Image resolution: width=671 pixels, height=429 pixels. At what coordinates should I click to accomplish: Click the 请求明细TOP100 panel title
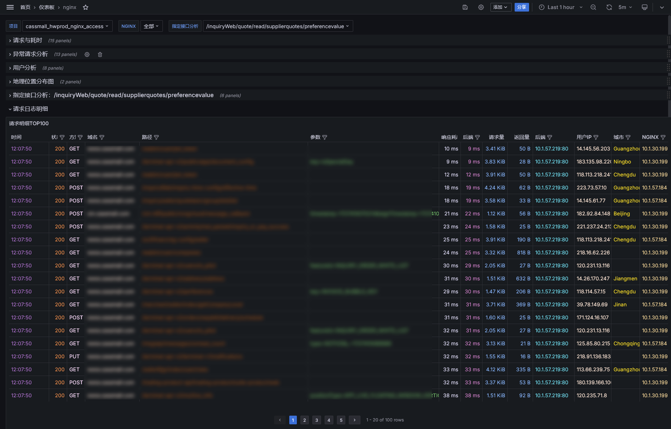click(x=29, y=123)
